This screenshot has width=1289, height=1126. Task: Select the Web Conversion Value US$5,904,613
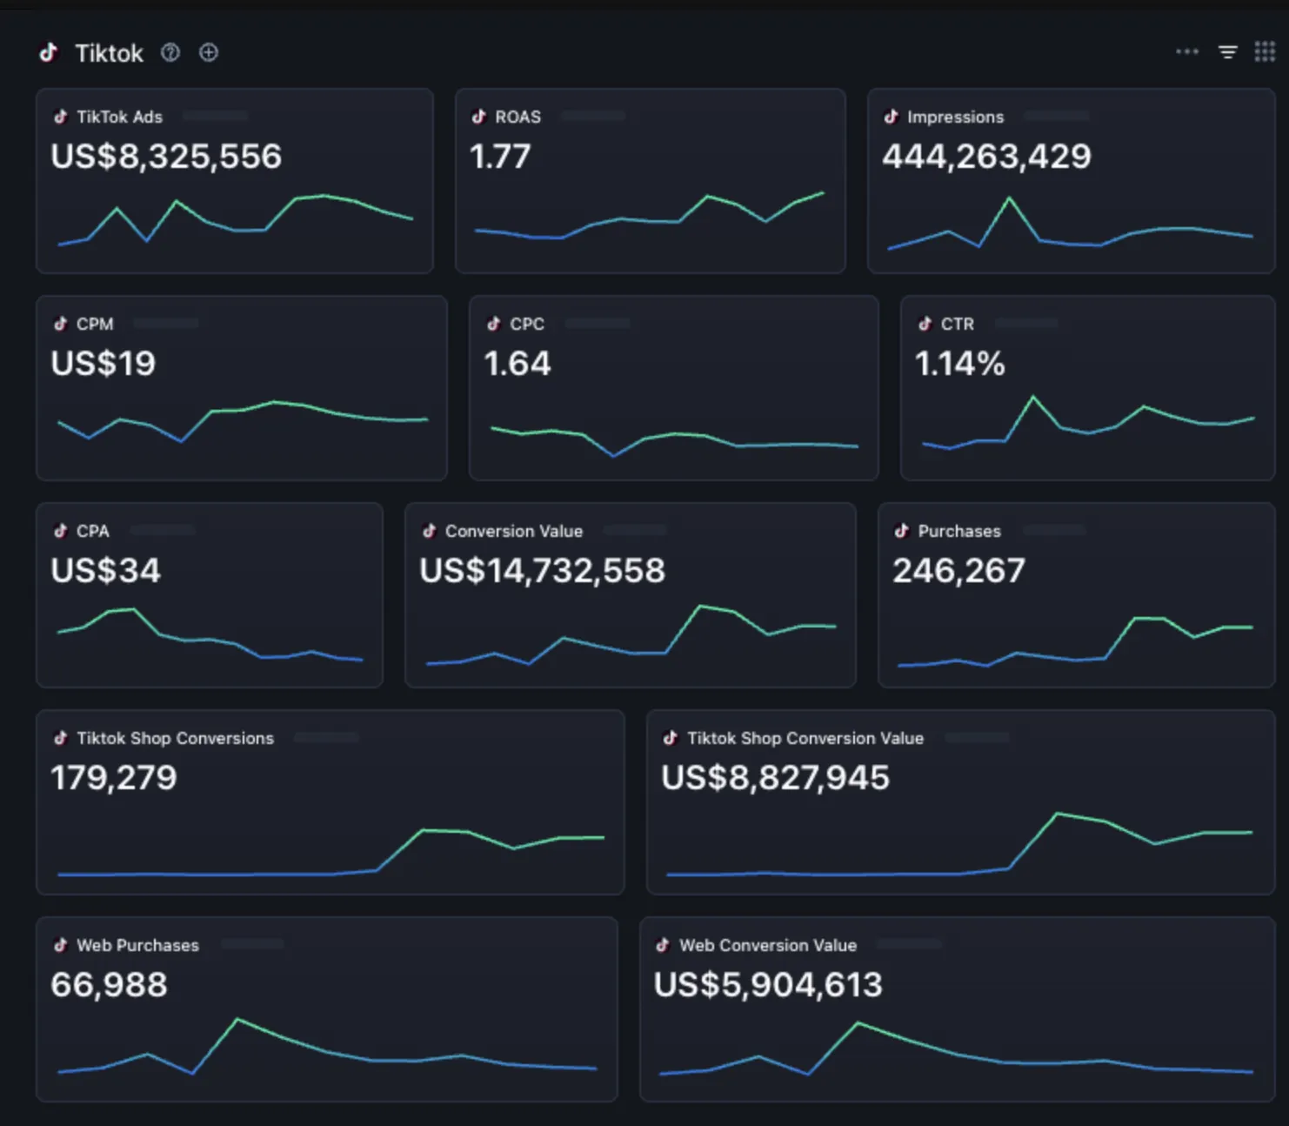click(768, 985)
